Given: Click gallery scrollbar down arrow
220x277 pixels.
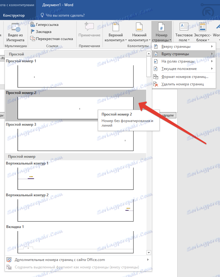Looking at the screenshot, I should click(x=149, y=253).
